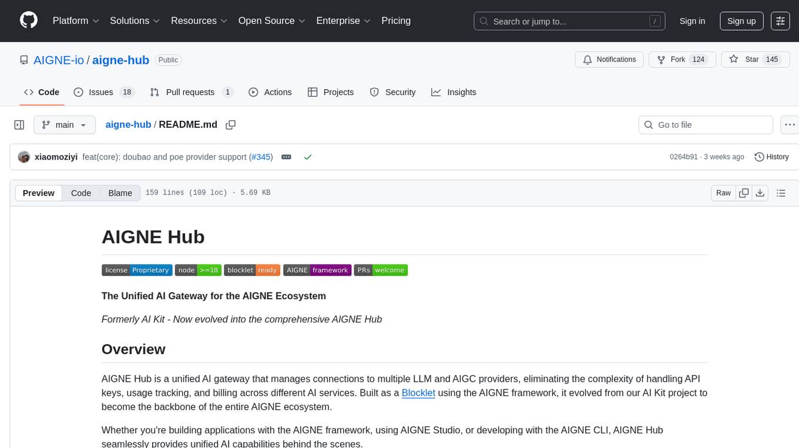Open the Raw file view
The image size is (799, 448).
(x=723, y=193)
